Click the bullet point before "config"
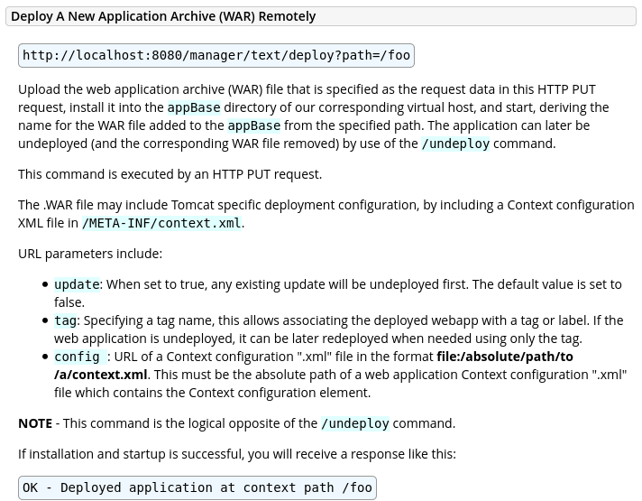The width and height of the screenshot is (642, 501). [45, 357]
